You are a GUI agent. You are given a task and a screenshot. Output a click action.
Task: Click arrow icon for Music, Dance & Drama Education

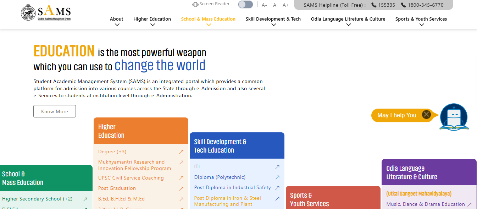pyautogui.click(x=470, y=205)
